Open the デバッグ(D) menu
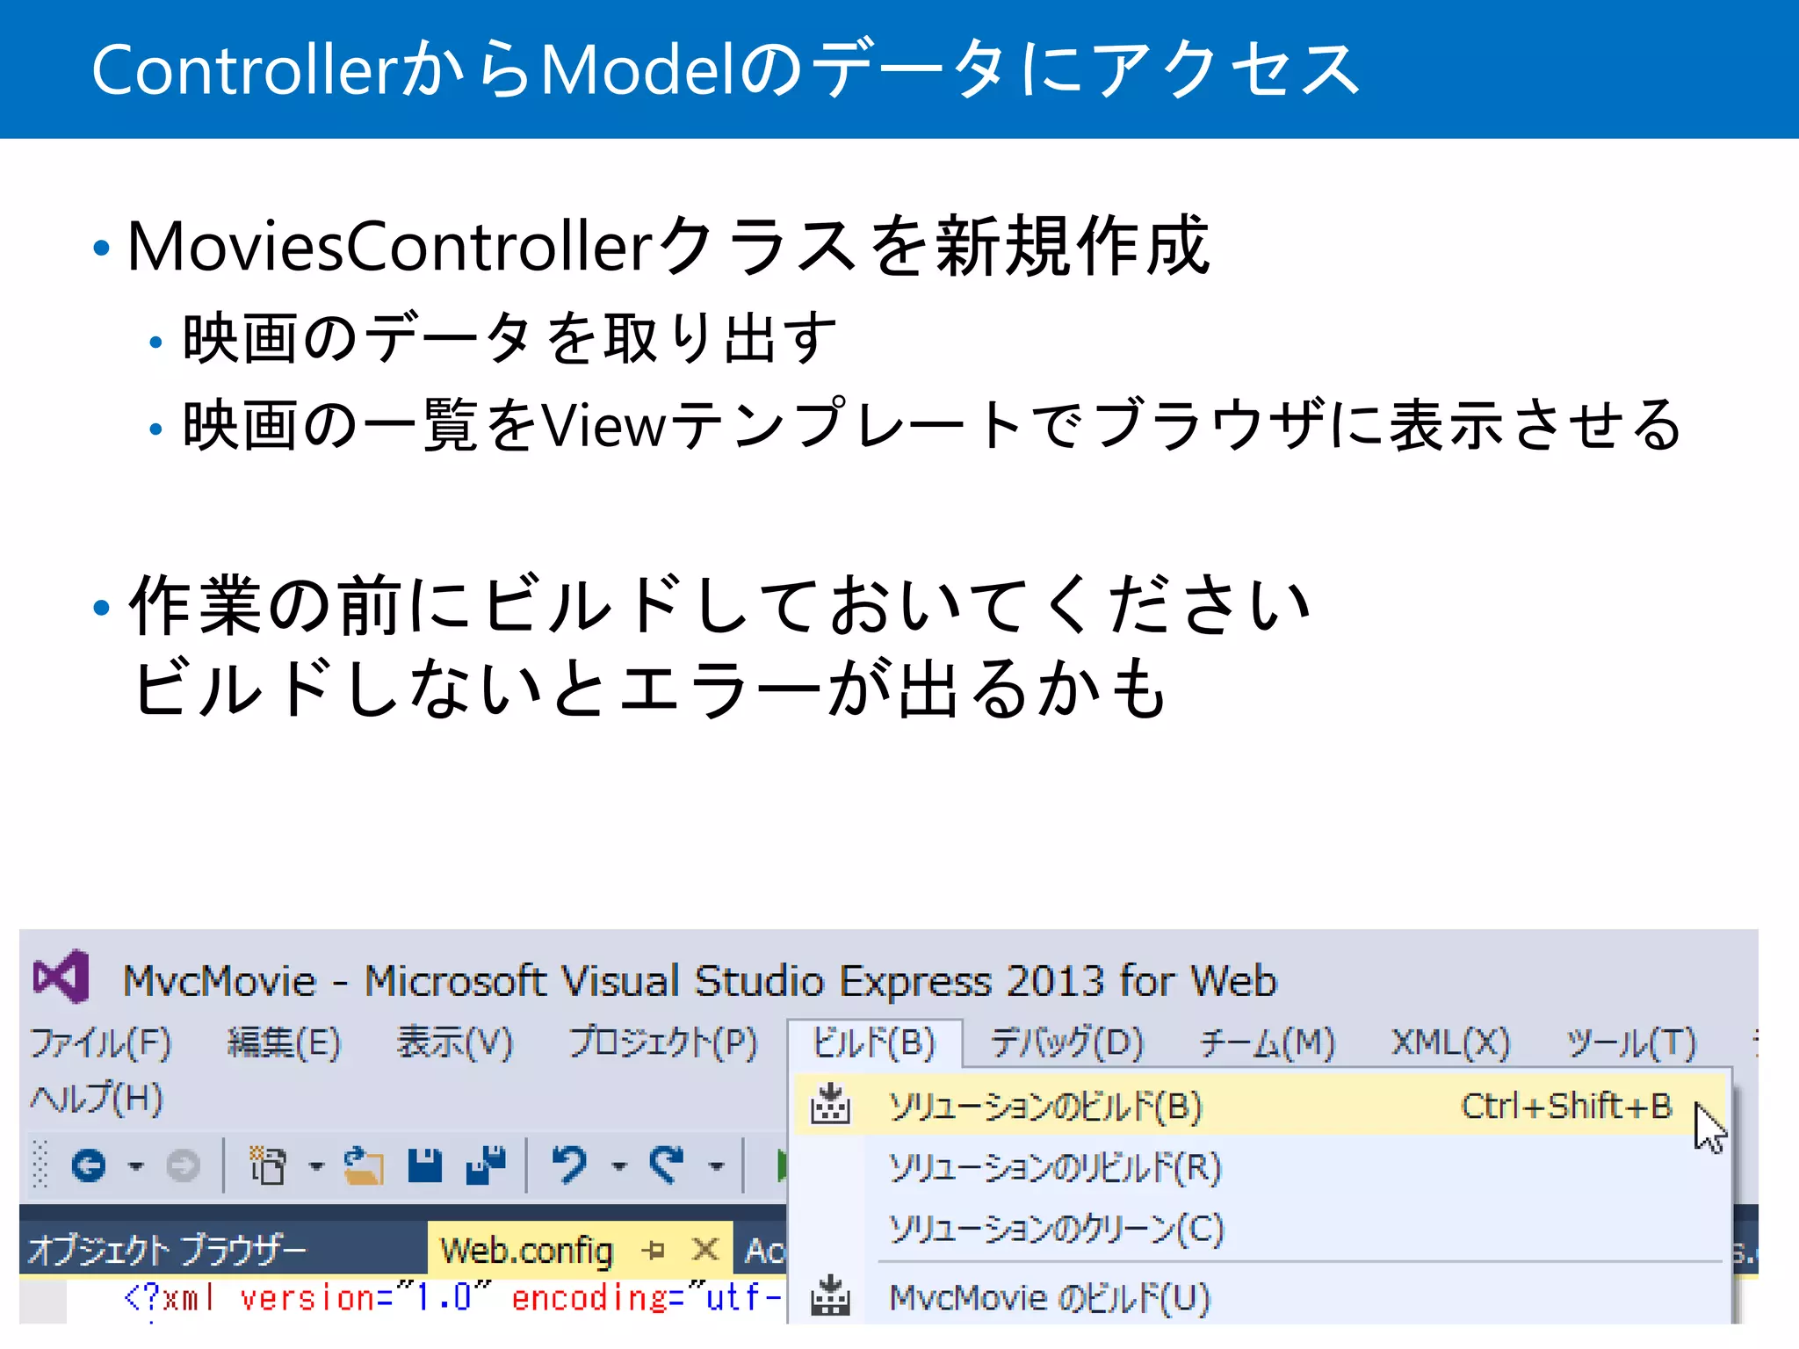 coord(1067,1043)
